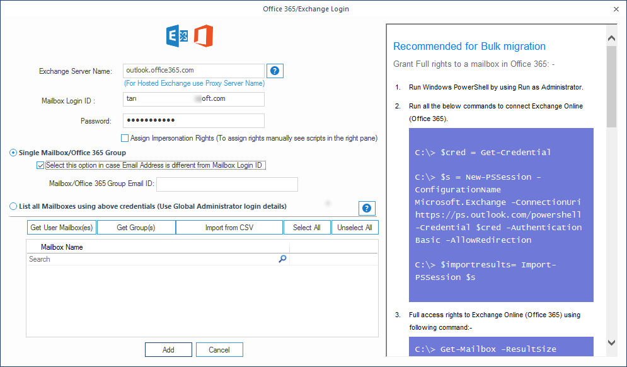
Task: Click Mailbox/Office 365 Group Email ID field
Action: (227, 184)
